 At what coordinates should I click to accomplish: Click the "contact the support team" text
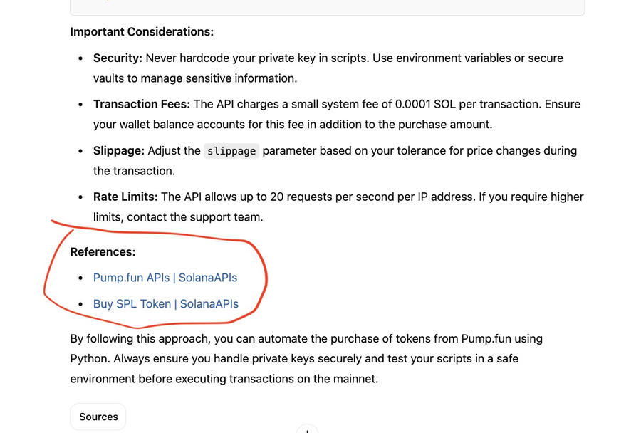coord(194,217)
